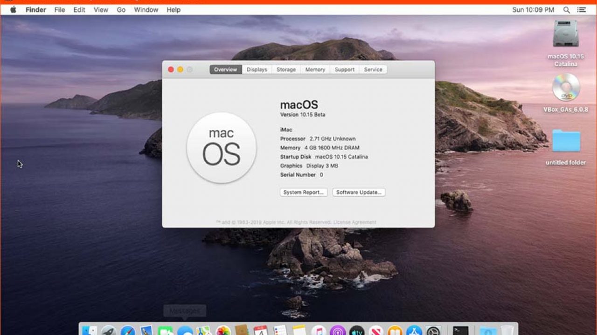Screen dimensions: 597x335
Task: Open Notification Center from menu bar
Action: [x=581, y=10]
